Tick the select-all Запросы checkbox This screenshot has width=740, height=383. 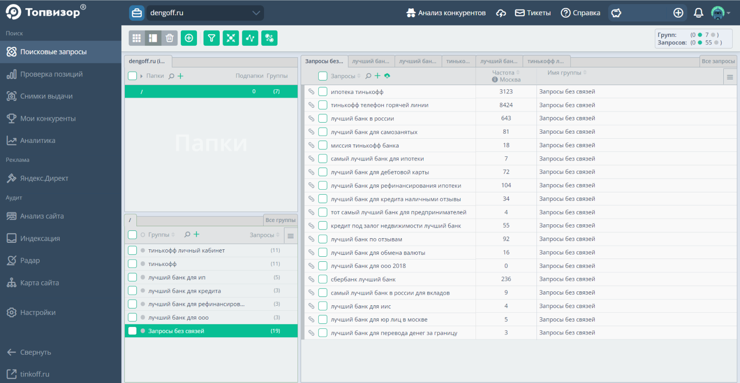click(323, 76)
